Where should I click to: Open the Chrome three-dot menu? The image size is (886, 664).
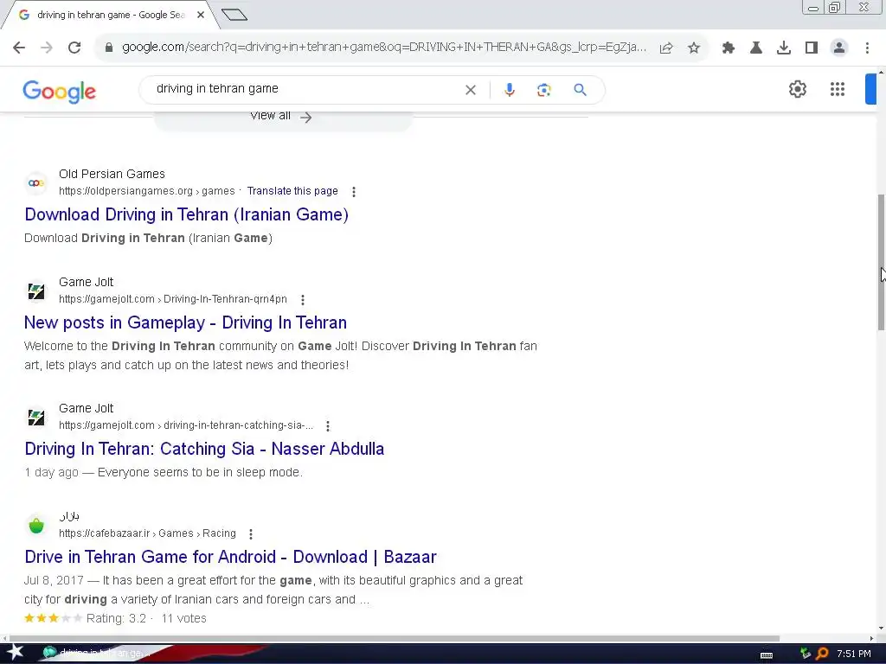867,48
